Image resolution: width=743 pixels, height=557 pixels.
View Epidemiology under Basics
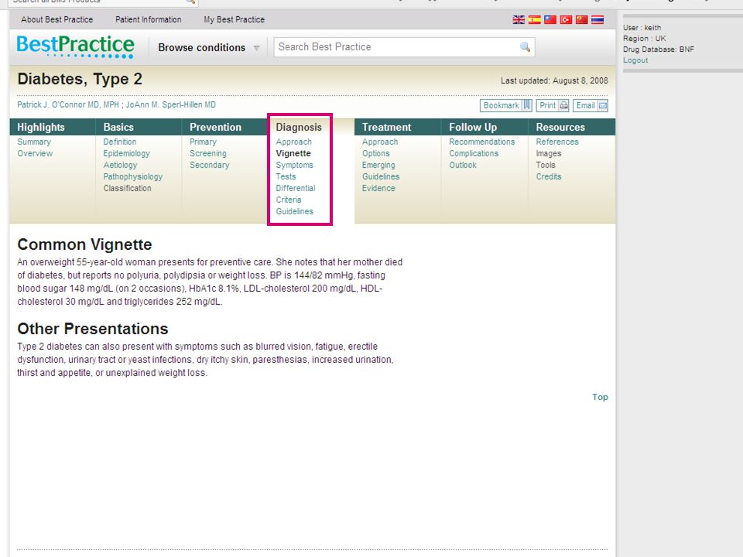click(126, 153)
